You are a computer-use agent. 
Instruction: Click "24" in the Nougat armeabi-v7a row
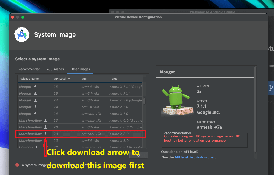(55, 114)
